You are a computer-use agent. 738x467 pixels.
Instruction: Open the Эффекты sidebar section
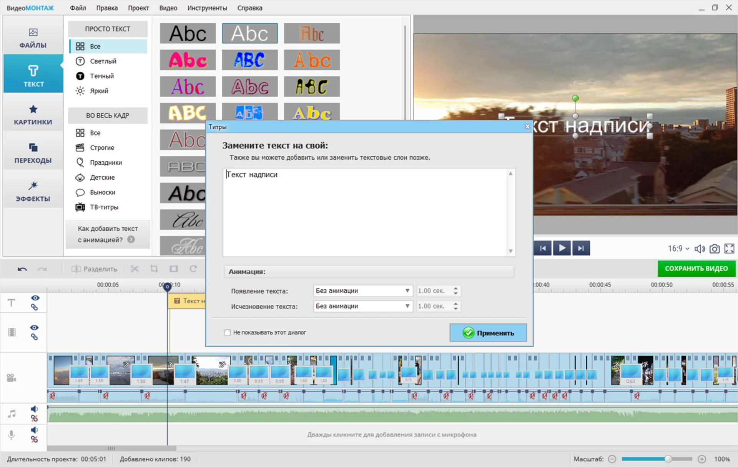pos(33,191)
